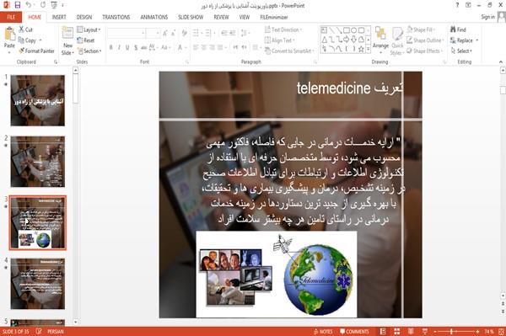Screen dimensions: 506x336
Task: Click the Paste clipboard icon
Action: tap(9, 34)
